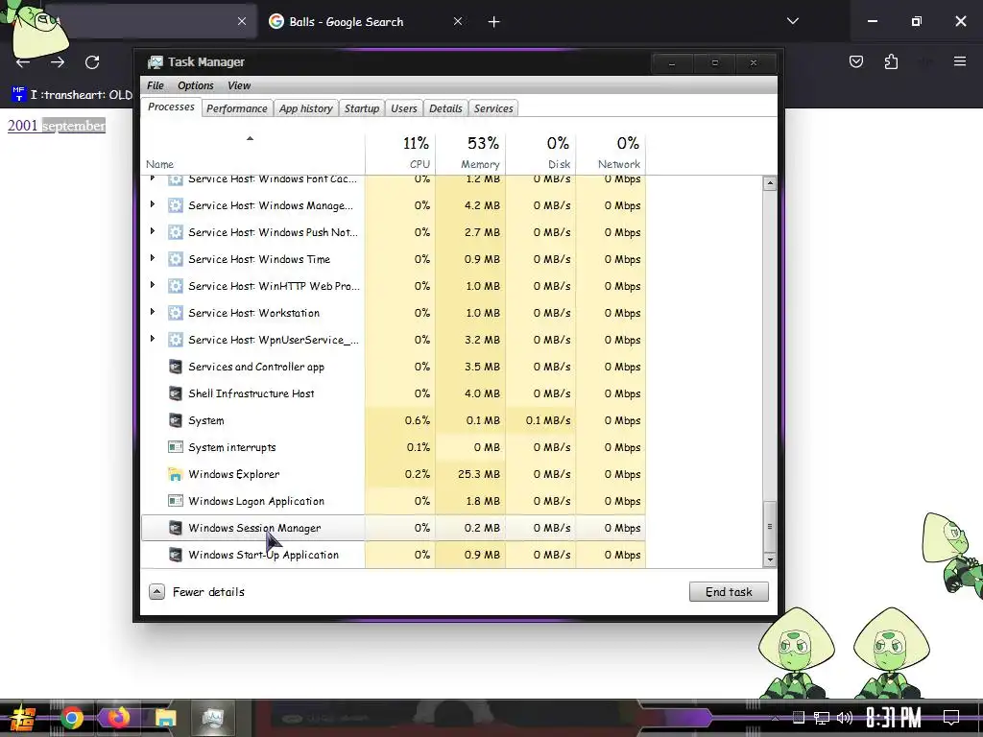
Task: Open Task Manager File menu
Action: [x=156, y=85]
